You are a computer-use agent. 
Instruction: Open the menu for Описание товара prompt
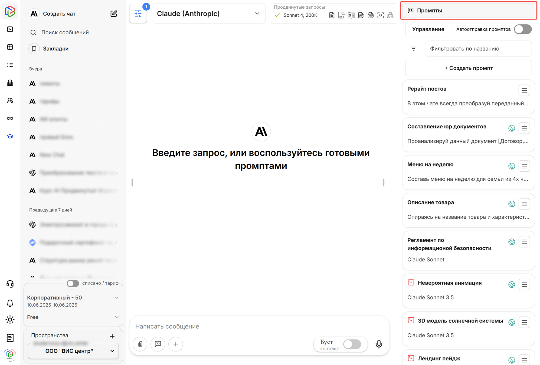tap(524, 204)
